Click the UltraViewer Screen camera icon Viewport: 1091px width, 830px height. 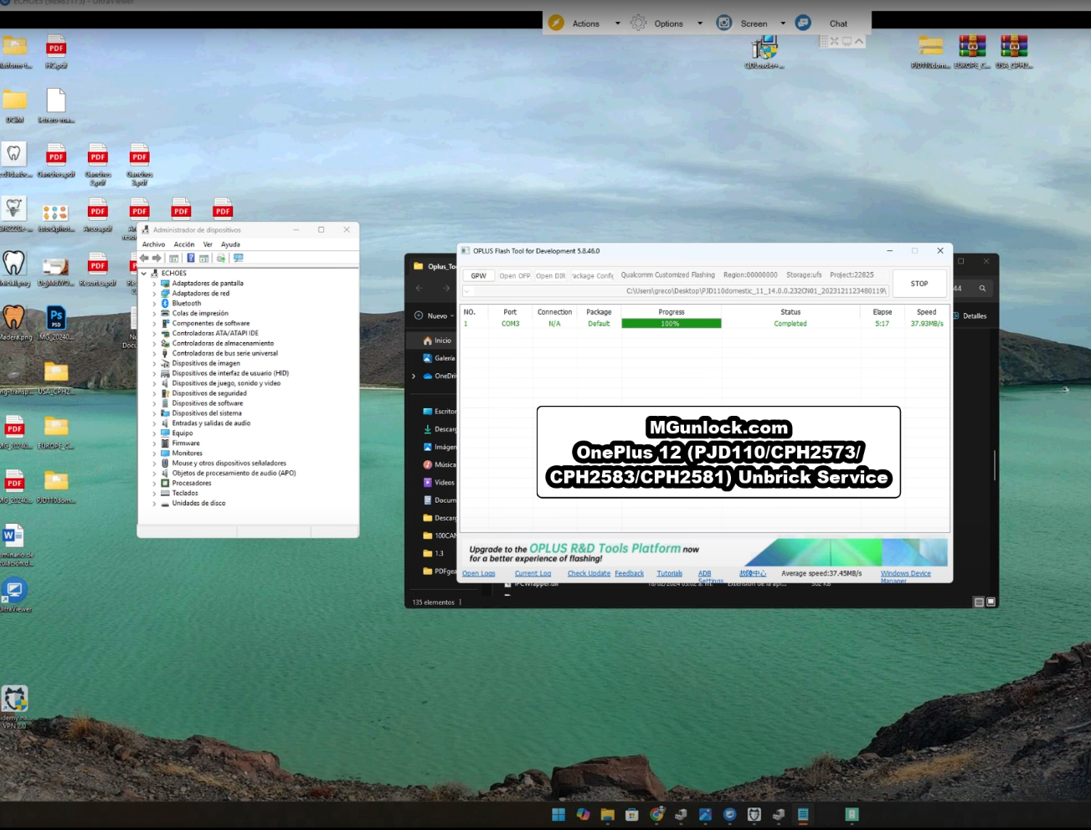pos(724,23)
